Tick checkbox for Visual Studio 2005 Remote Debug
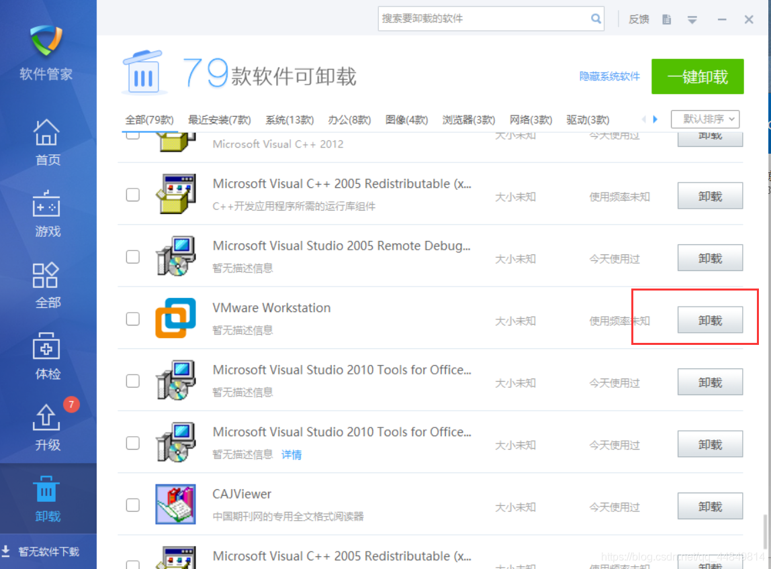 click(x=133, y=256)
